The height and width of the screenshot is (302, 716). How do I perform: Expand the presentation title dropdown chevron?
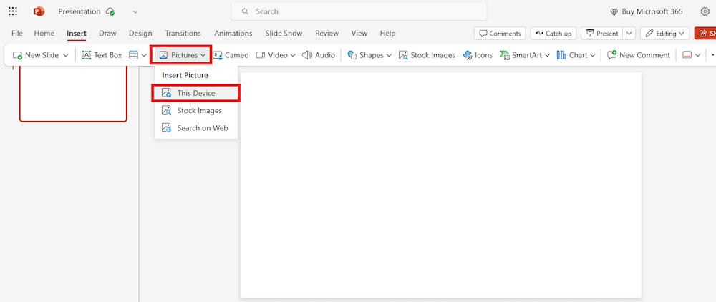(135, 12)
